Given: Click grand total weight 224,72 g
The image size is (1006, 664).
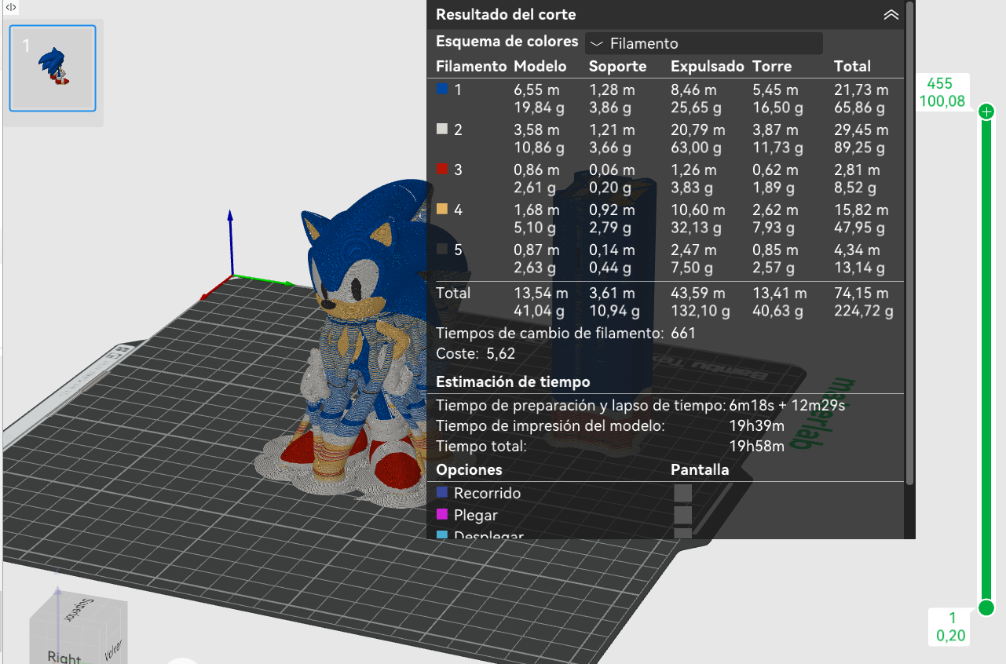Looking at the screenshot, I should click(863, 311).
